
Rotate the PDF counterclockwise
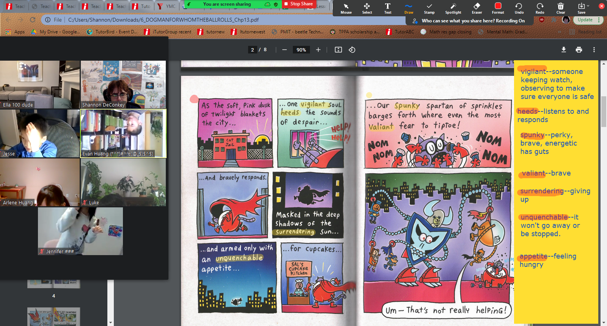352,50
